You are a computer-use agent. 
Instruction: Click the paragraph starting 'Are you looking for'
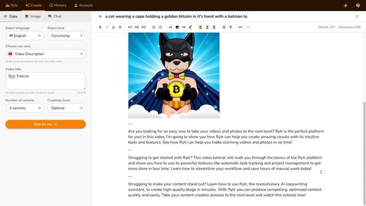pos(226,137)
